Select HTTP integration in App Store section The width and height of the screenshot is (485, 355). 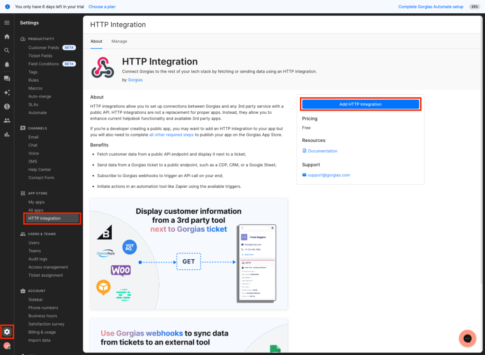(x=45, y=218)
